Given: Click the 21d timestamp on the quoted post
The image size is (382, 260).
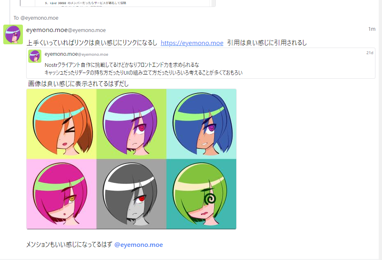Looking at the screenshot, I should [x=370, y=52].
